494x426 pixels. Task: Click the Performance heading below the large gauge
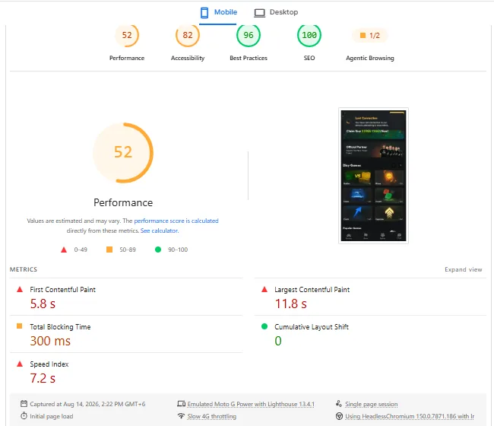[123, 202]
